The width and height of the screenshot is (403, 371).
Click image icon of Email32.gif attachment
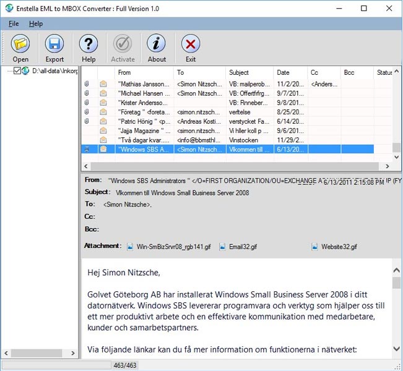point(222,247)
